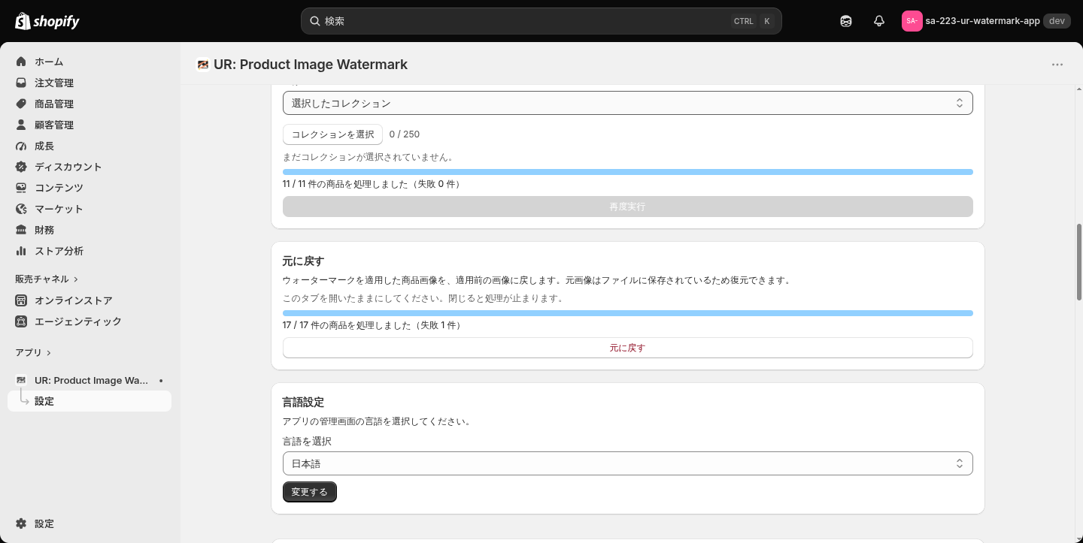Click the コレクションを選択 button
This screenshot has width=1083, height=543.
(332, 134)
